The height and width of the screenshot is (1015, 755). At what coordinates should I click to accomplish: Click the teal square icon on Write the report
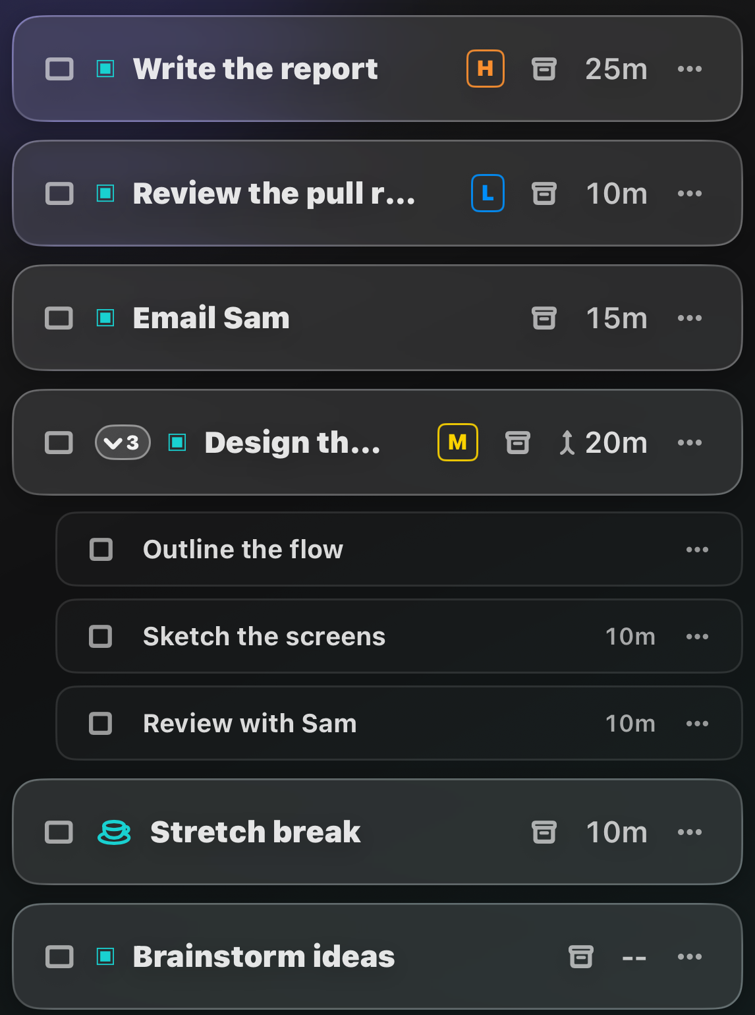pyautogui.click(x=105, y=69)
